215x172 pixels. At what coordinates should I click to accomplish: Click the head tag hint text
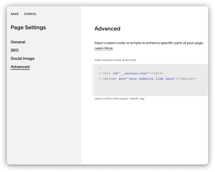120,98
